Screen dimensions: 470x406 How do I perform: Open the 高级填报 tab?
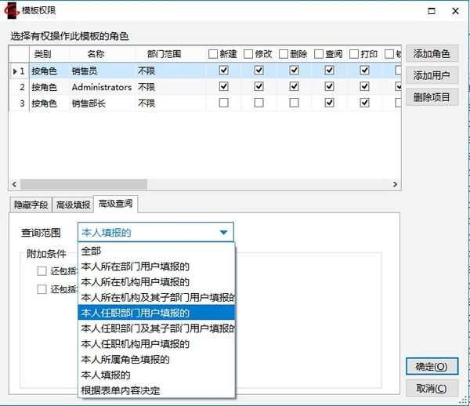click(x=73, y=205)
